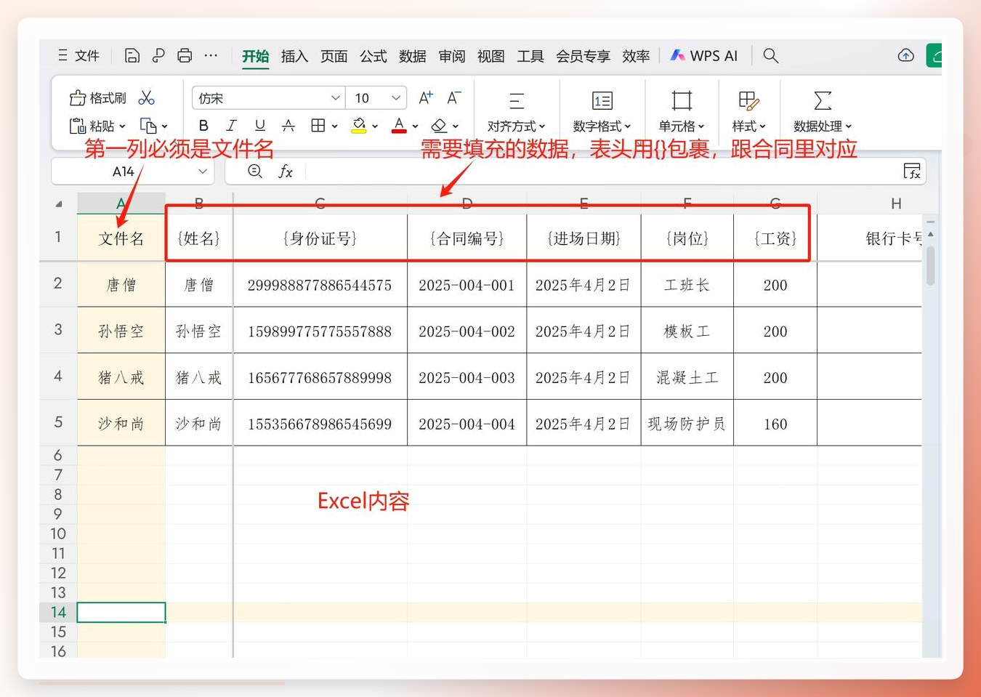The image size is (981, 697).
Task: Click the Save icon in title toolbar
Action: click(x=132, y=56)
